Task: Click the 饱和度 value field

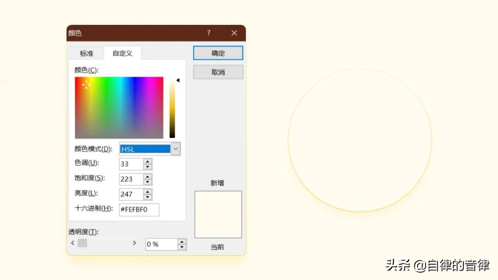Action: pos(131,179)
